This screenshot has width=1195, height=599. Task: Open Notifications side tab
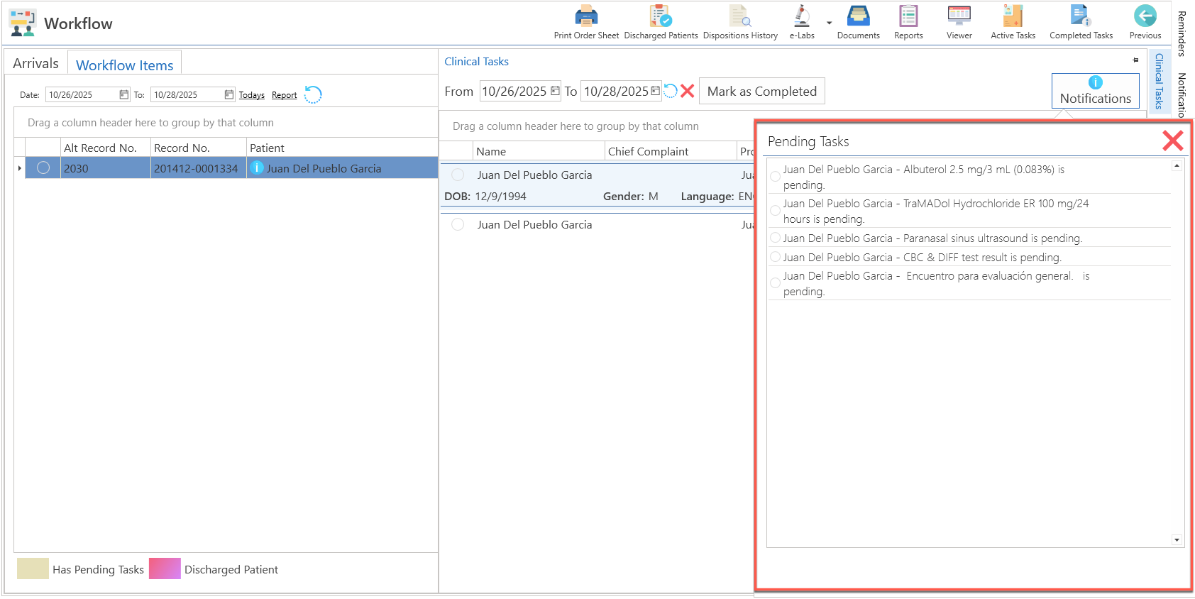click(x=1182, y=94)
